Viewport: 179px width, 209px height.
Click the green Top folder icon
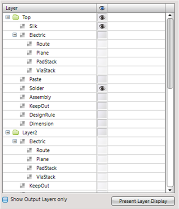click(16, 17)
